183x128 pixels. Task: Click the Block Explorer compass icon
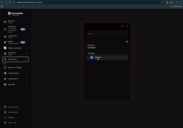coord(5,112)
